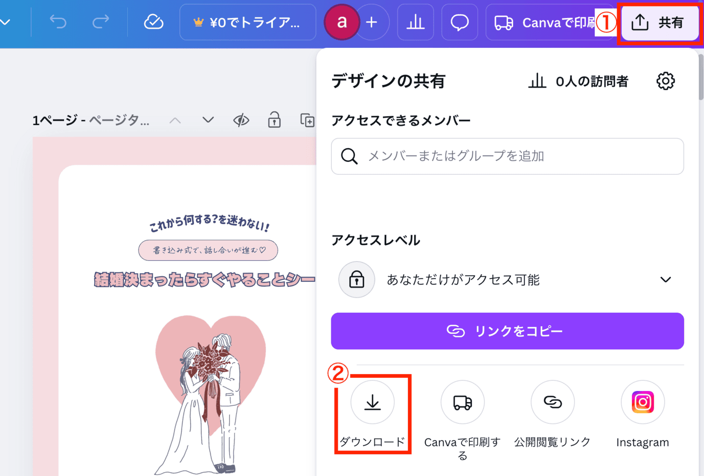Click the plus icon to add collaborator

372,22
